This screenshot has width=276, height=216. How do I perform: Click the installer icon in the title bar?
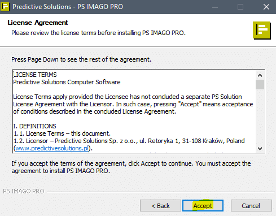pyautogui.click(x=5, y=7)
